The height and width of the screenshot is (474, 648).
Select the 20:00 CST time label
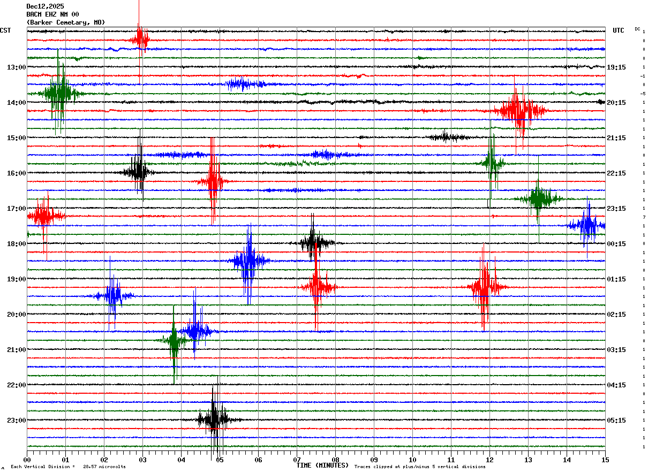16,315
